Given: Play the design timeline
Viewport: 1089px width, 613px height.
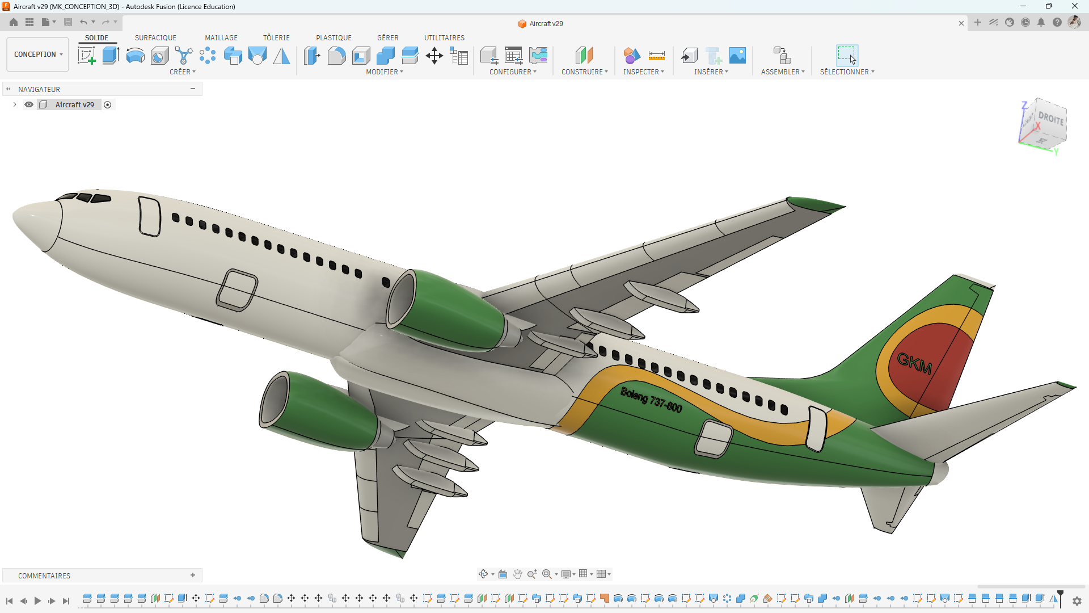Looking at the screenshot, I should pos(37,601).
